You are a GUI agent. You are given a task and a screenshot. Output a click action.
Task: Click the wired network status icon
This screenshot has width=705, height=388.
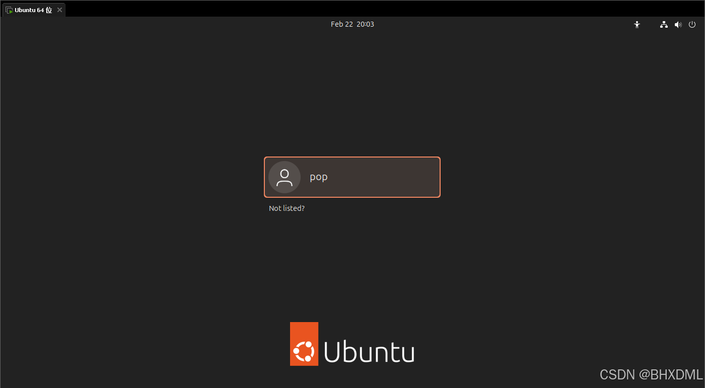664,24
